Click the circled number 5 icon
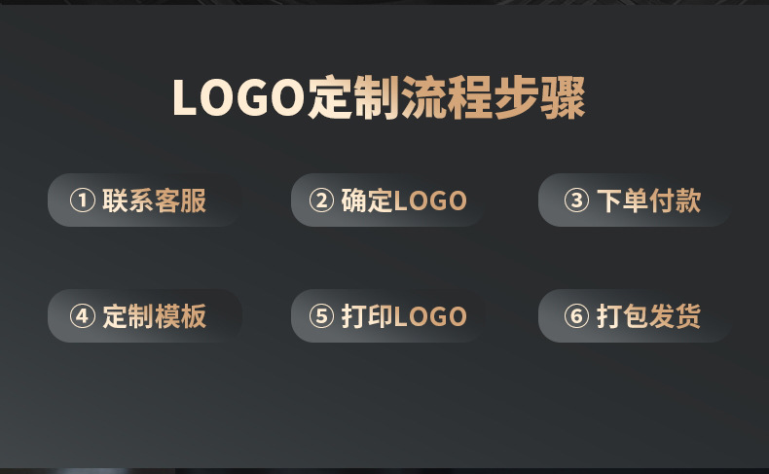The width and height of the screenshot is (769, 474). 322,316
